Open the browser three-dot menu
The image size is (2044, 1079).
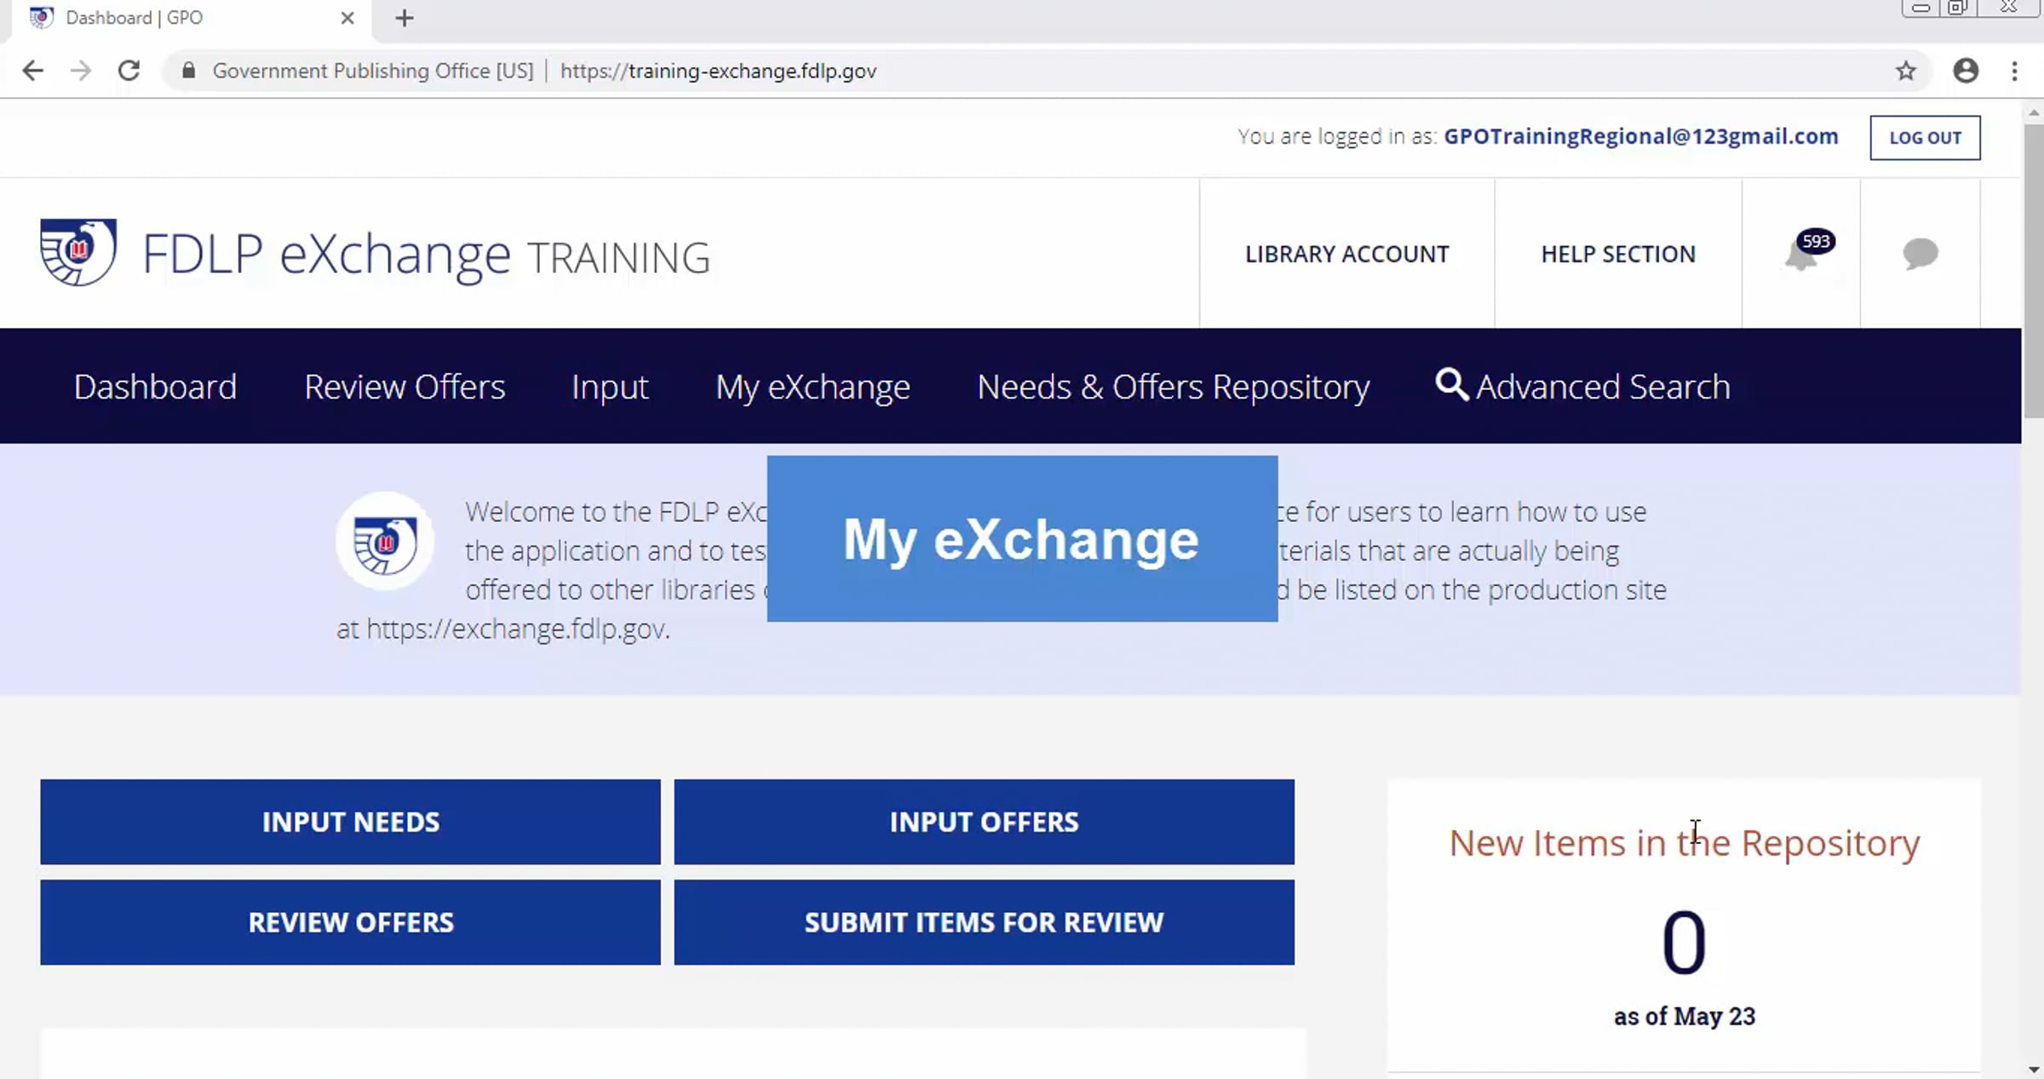pyautogui.click(x=2014, y=71)
